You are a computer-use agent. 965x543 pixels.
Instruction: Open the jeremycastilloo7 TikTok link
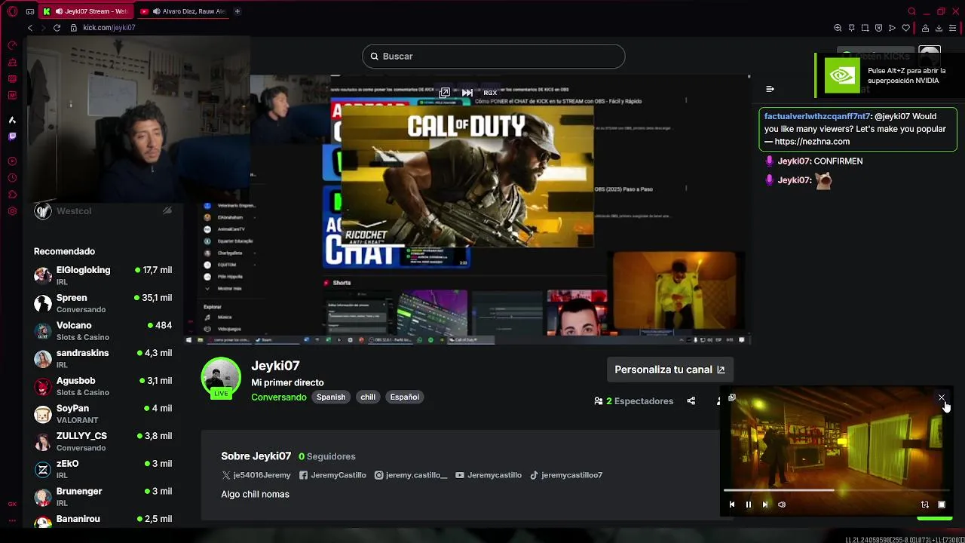coord(566,475)
